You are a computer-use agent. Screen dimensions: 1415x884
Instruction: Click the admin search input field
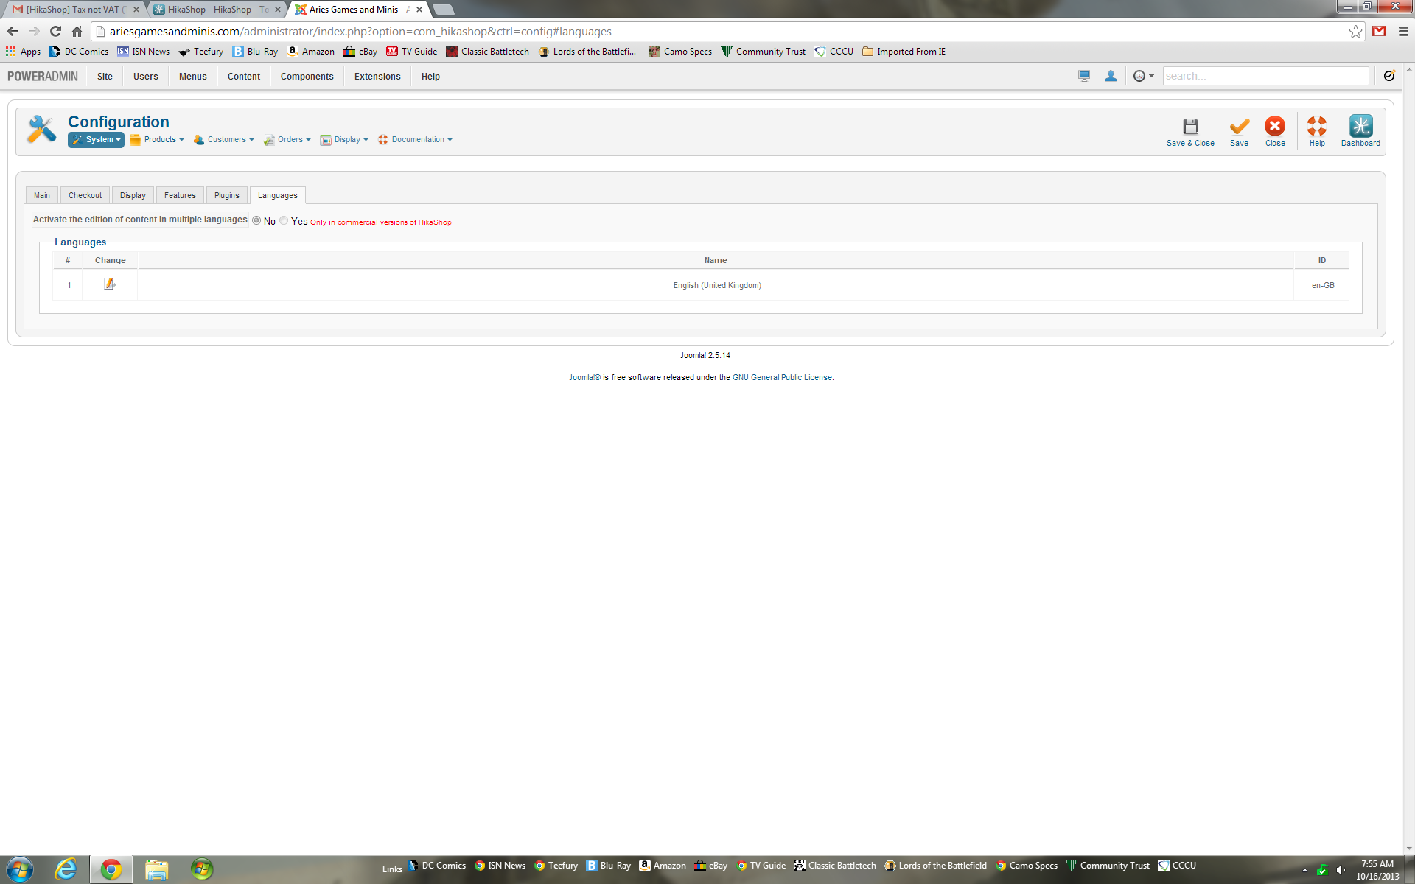point(1265,76)
